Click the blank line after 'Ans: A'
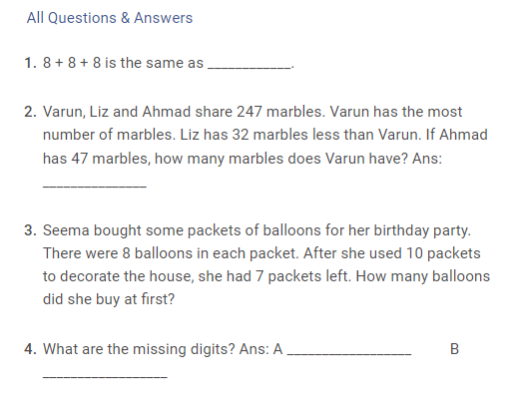 349,354
